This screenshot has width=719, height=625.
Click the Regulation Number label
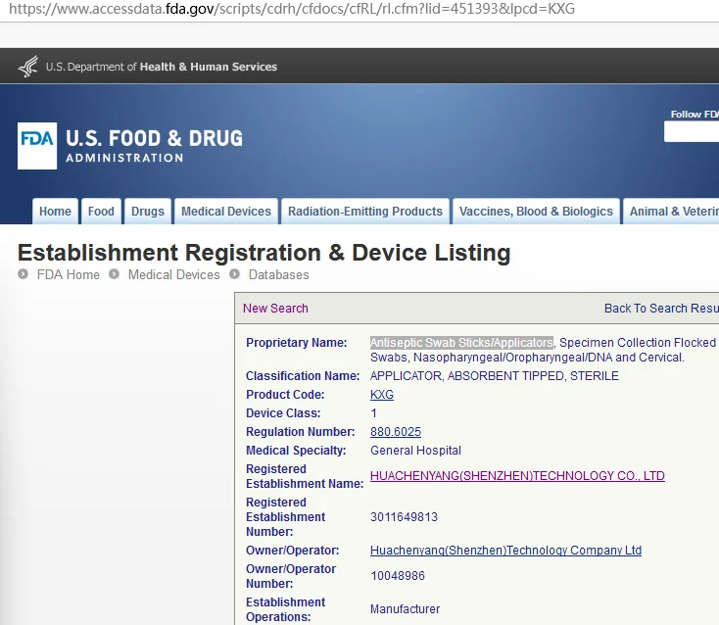300,432
